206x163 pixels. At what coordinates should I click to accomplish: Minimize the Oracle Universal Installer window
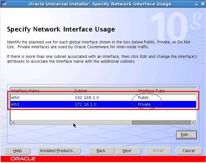click(x=196, y=4)
